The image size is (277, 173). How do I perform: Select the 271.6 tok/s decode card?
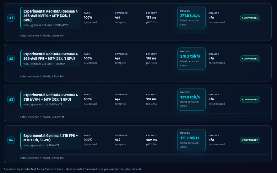point(192,18)
